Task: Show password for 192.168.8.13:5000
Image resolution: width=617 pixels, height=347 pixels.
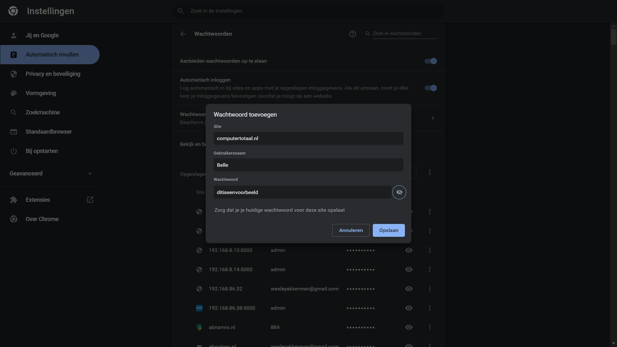Action: pos(409,250)
